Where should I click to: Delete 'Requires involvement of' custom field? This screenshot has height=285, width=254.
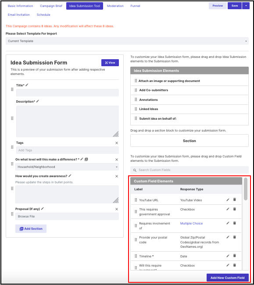click(x=235, y=223)
